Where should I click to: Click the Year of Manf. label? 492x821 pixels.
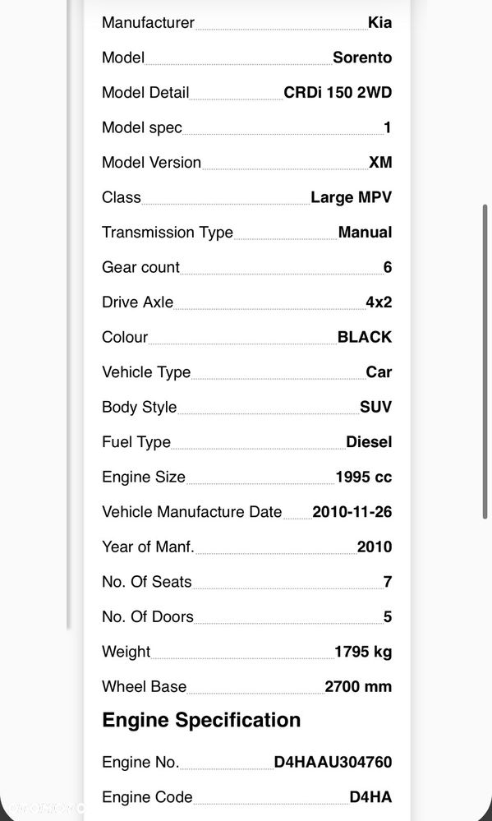point(148,547)
